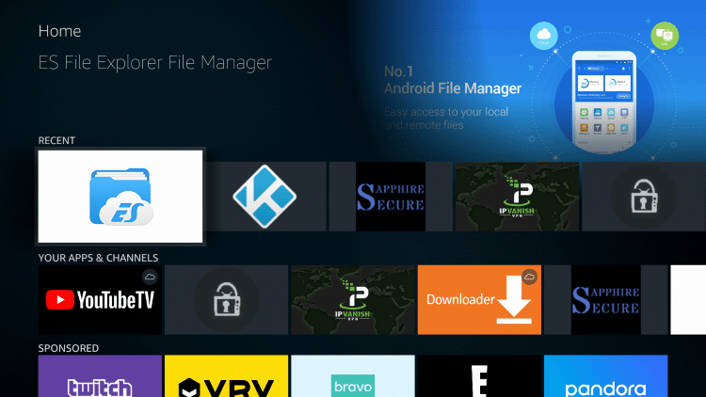Viewport: 706px width, 397px height.
Task: Open the orange Downloader app
Action: click(x=479, y=299)
